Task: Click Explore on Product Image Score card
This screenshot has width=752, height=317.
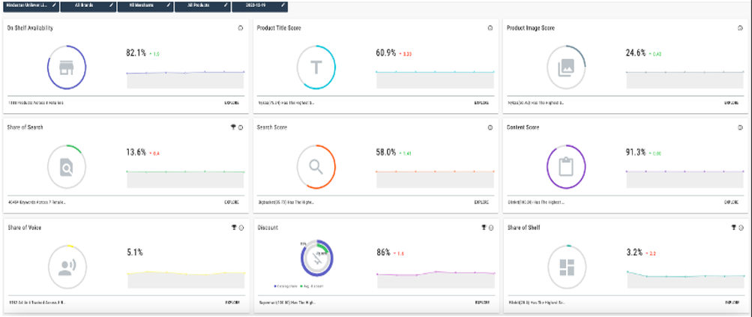Action: pos(732,103)
